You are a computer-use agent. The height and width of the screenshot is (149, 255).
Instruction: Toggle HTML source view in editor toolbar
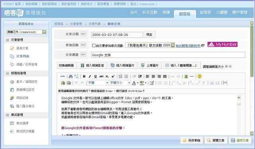(63, 76)
